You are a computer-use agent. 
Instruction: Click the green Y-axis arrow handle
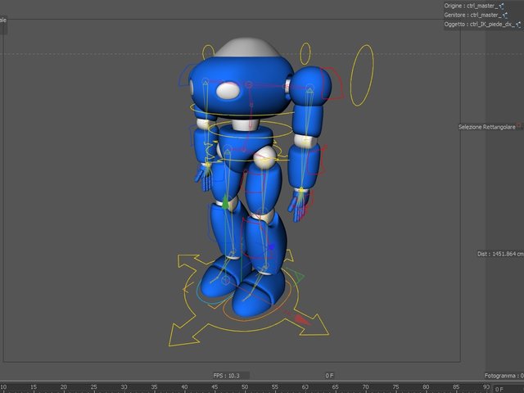tap(226, 202)
